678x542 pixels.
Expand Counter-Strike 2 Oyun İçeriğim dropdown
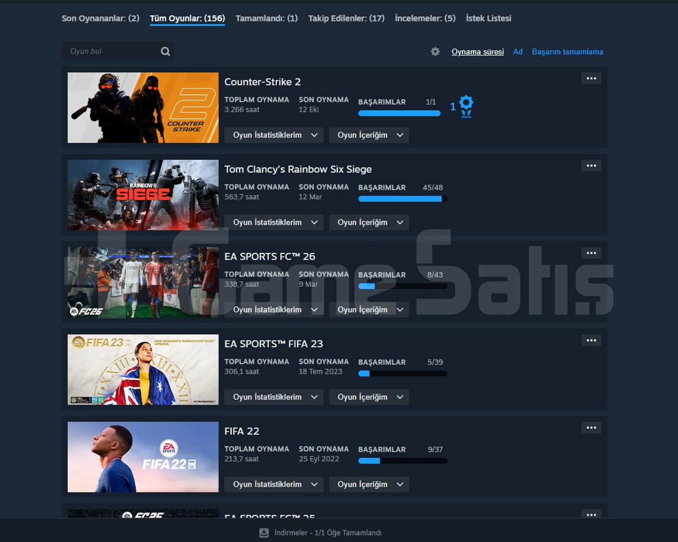tap(369, 135)
